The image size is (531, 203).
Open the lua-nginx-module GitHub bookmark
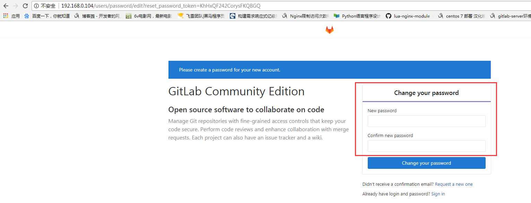[x=408, y=16]
